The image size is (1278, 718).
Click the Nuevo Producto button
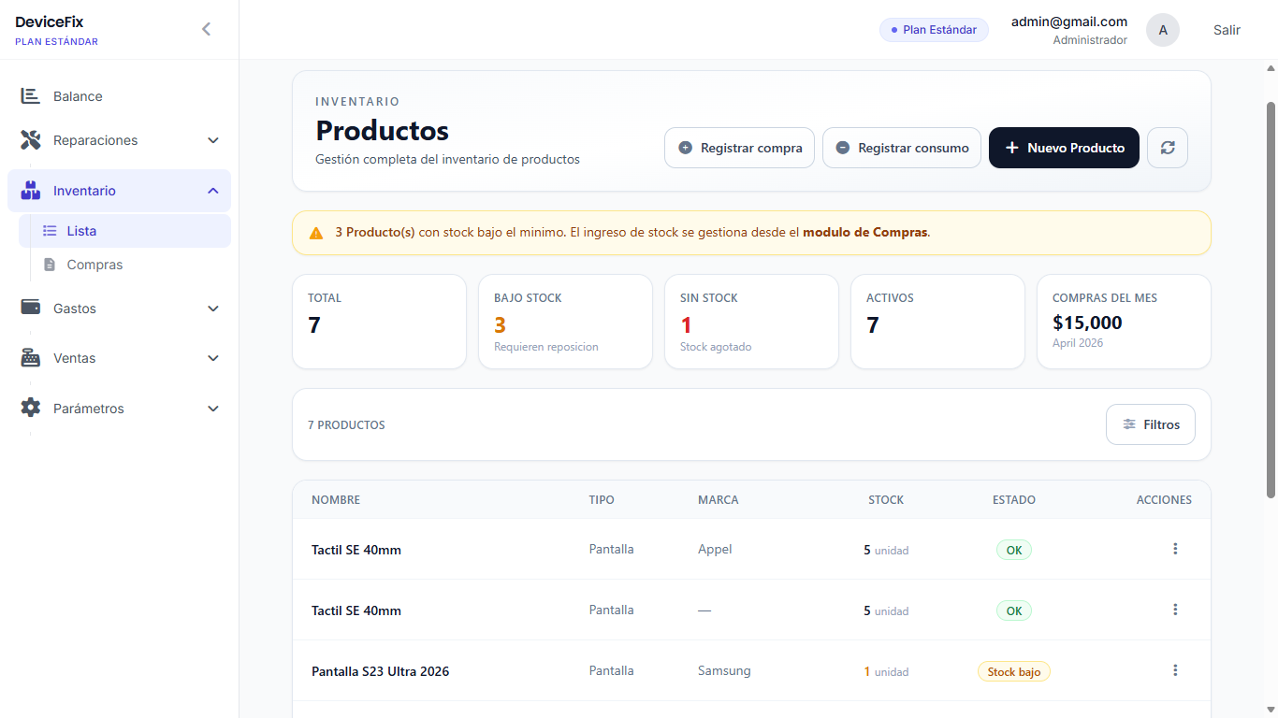pos(1064,148)
